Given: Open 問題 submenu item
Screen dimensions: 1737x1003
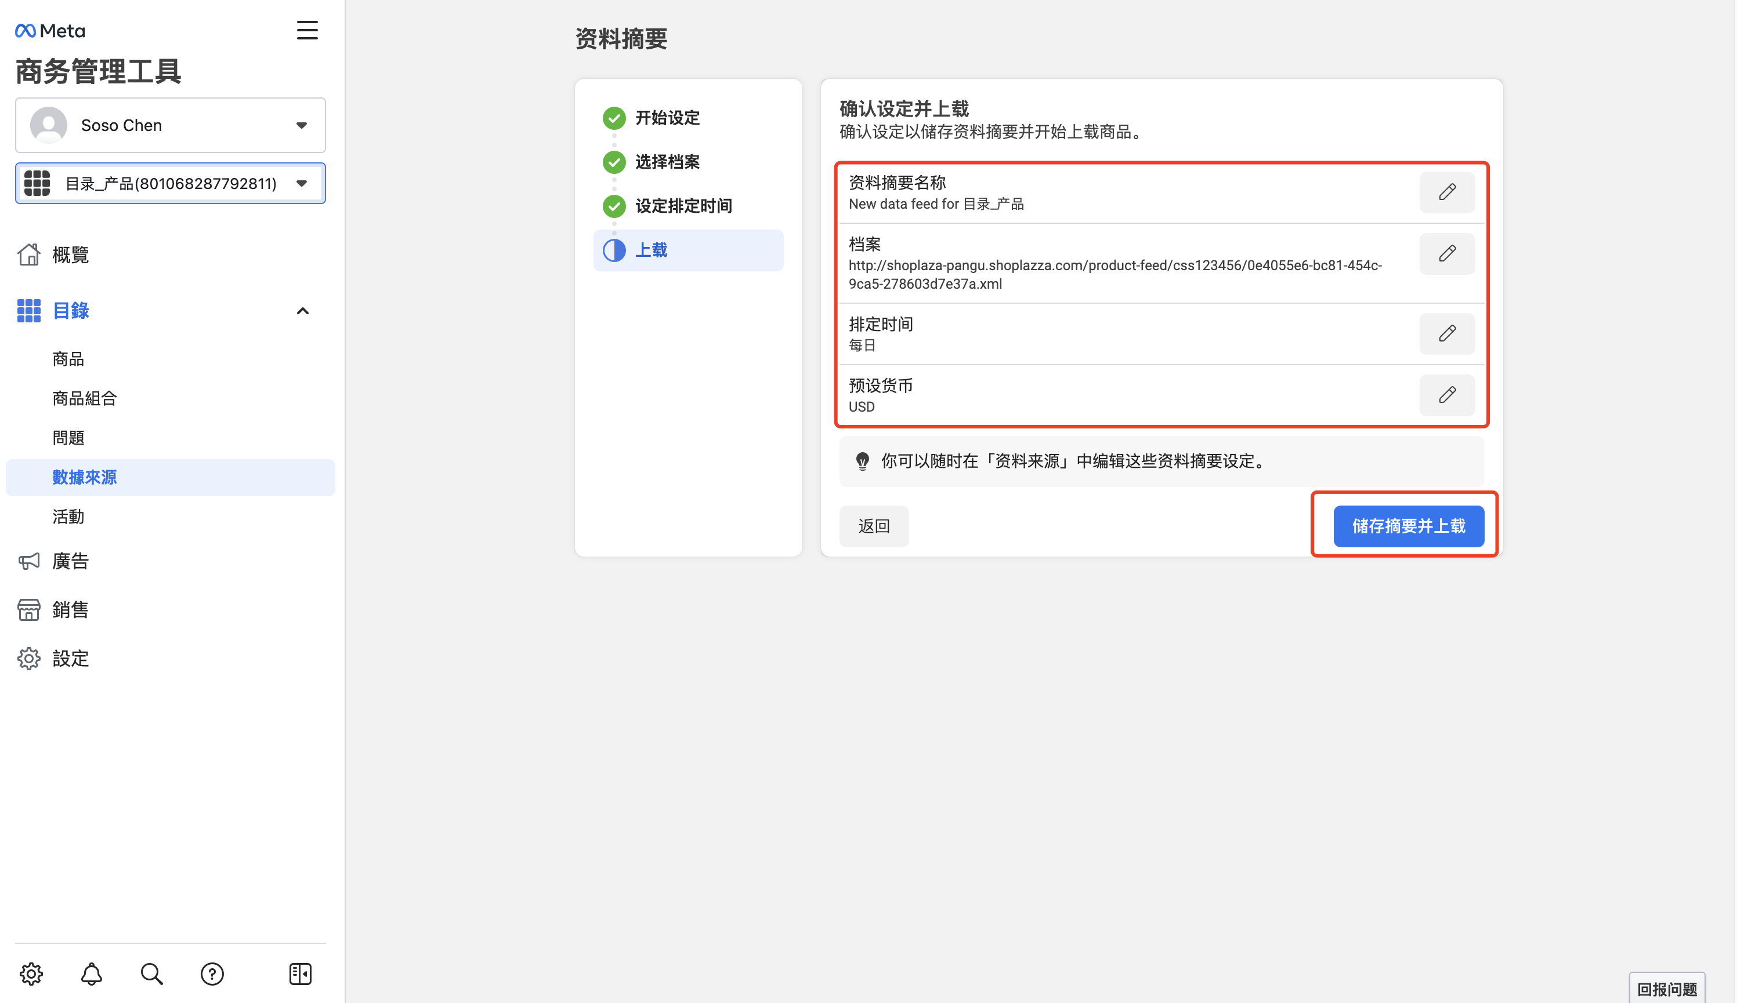Looking at the screenshot, I should click(x=68, y=437).
